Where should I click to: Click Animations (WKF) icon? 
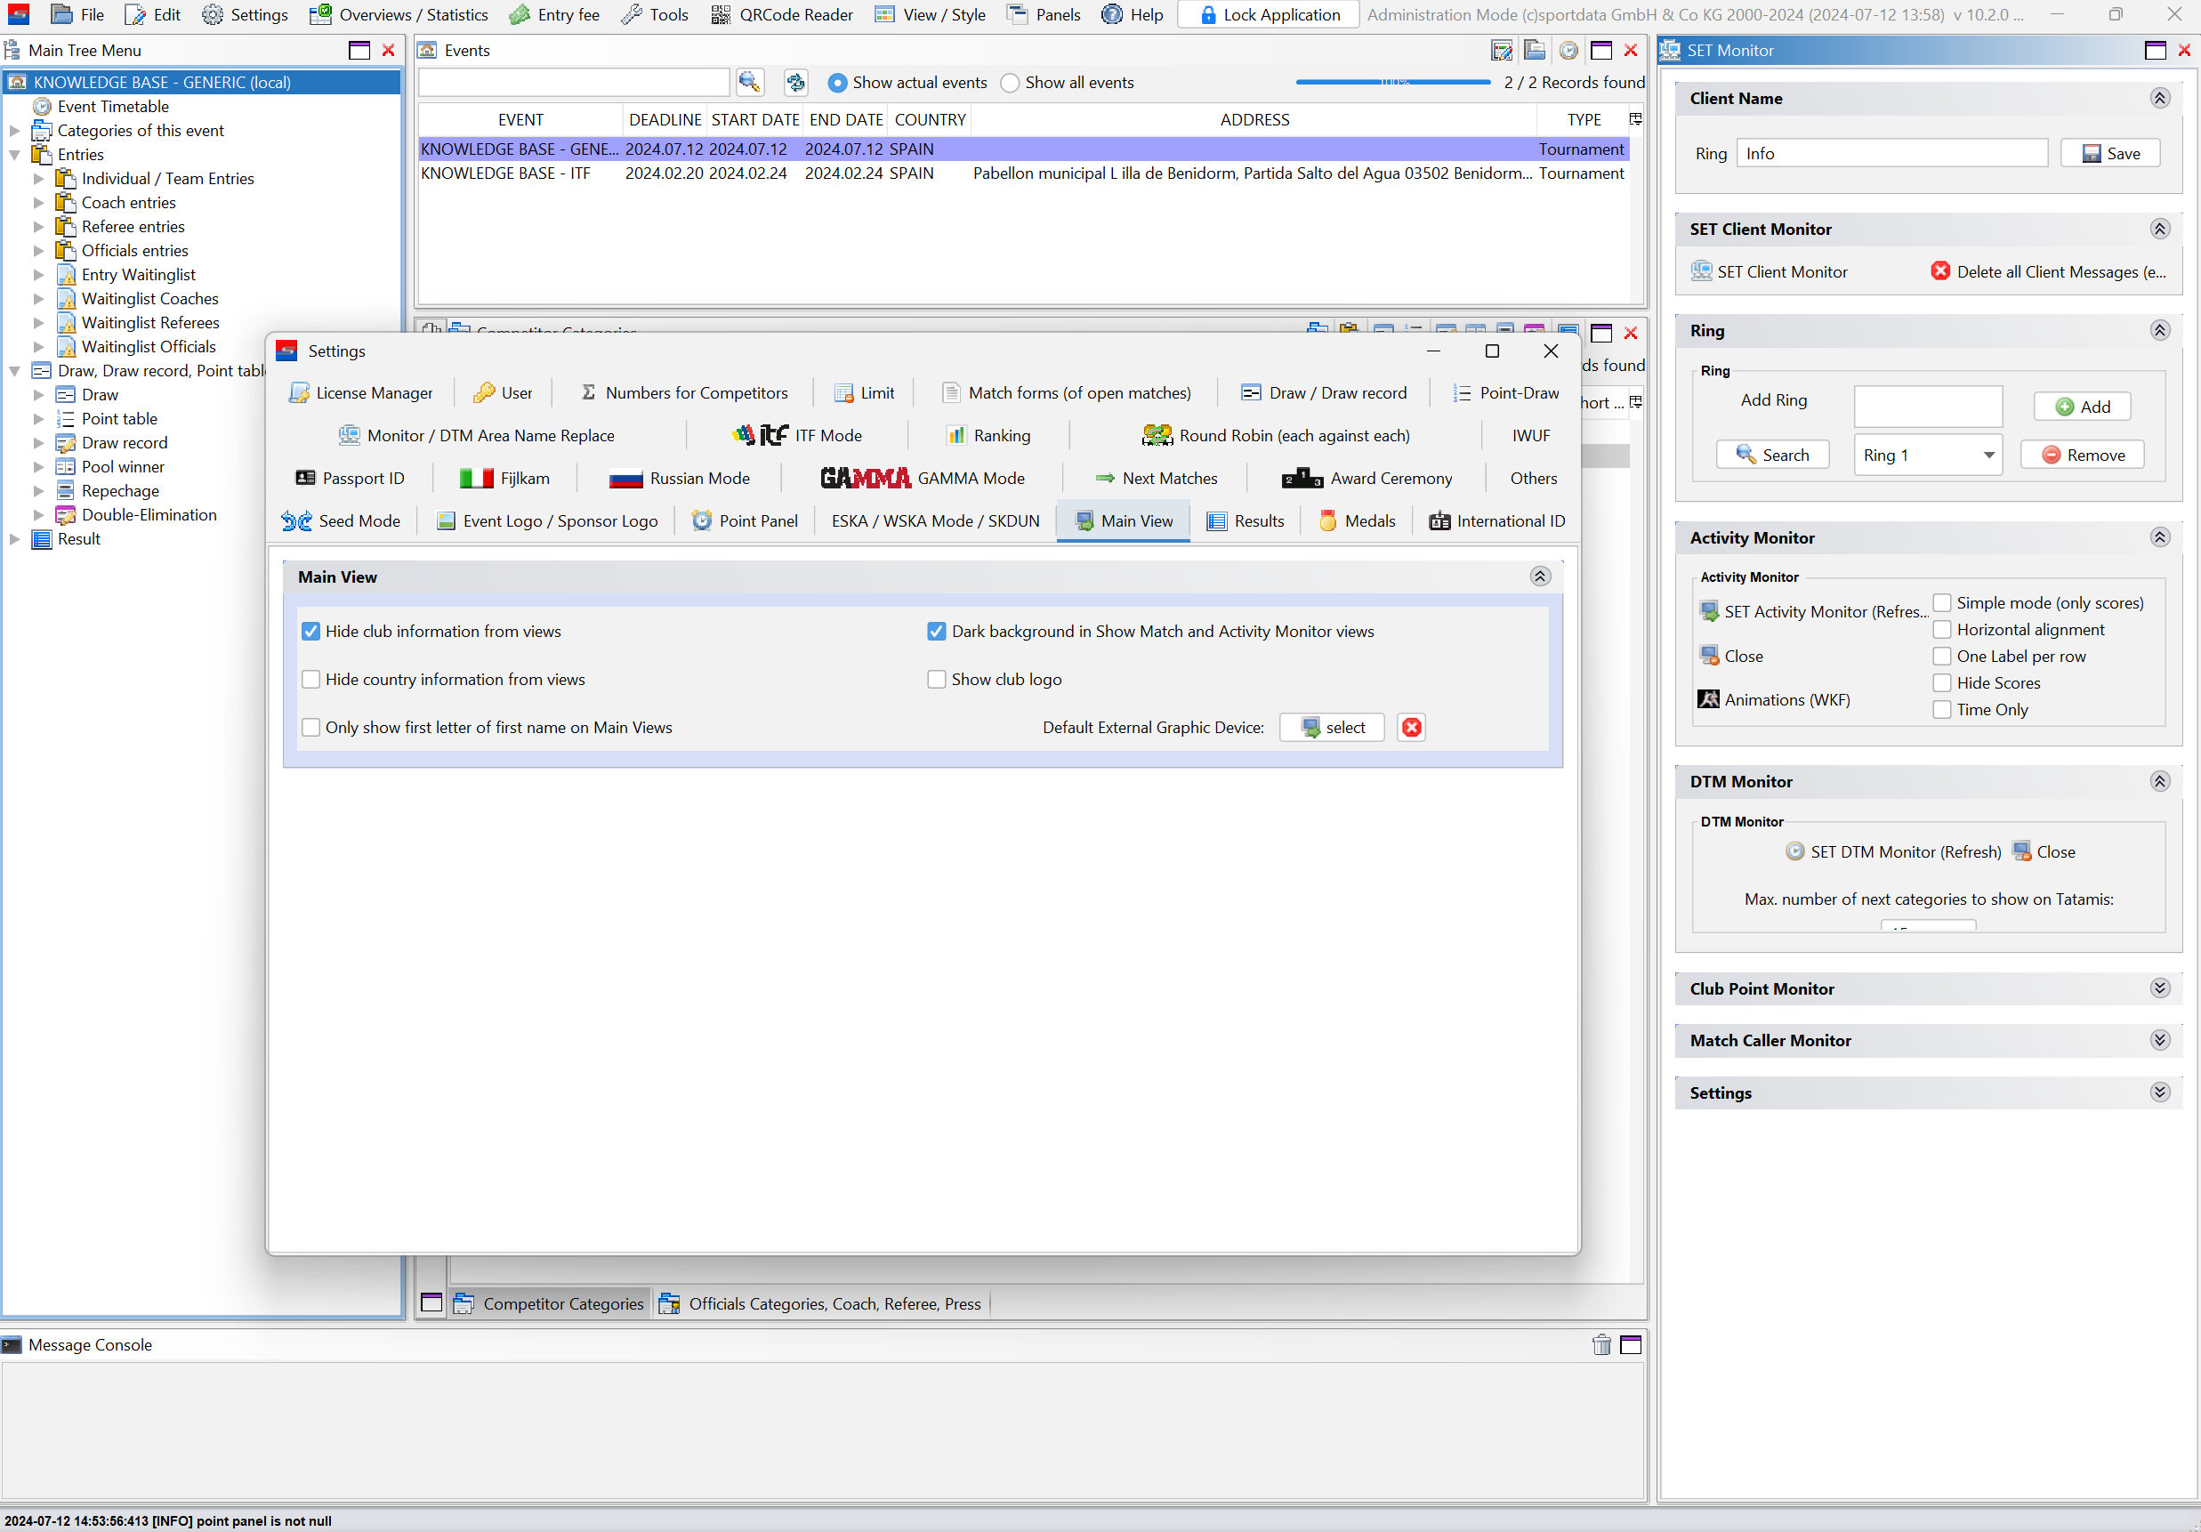(1708, 699)
